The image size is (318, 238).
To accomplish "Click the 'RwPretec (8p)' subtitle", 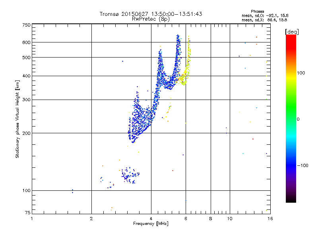I will tap(151, 19).
